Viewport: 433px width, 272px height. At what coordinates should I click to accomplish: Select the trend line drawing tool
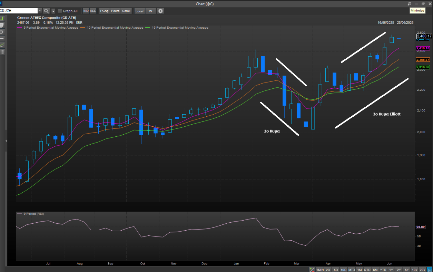pos(2,45)
